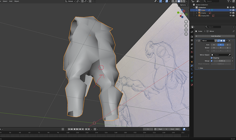Expand the Cube outliner entry
This screenshot has height=140, width=236.
tap(197, 10)
